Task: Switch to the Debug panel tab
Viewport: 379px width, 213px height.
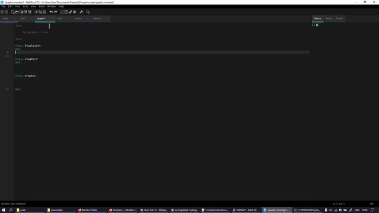Action: [x=329, y=18]
